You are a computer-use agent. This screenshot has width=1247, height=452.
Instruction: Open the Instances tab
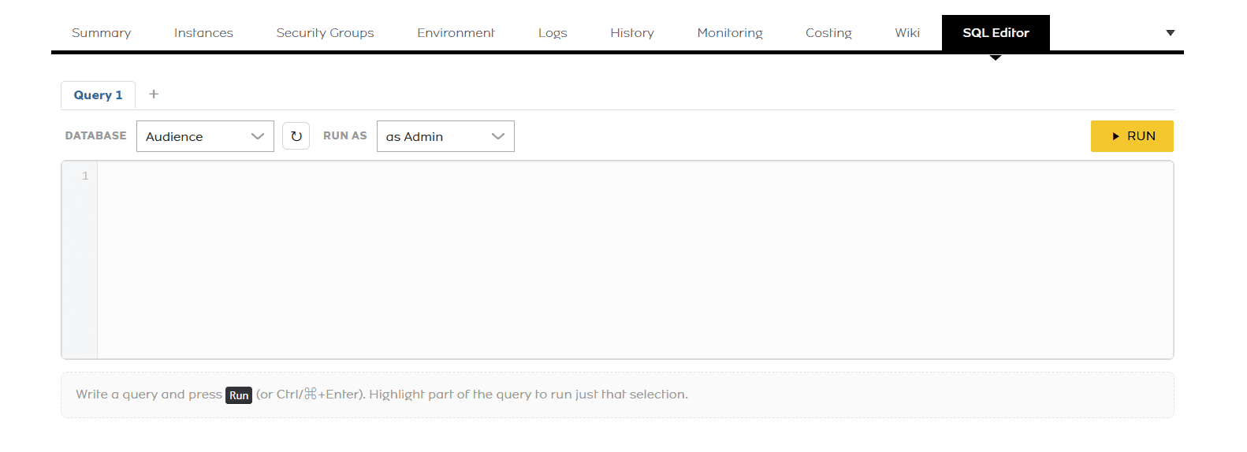point(203,33)
